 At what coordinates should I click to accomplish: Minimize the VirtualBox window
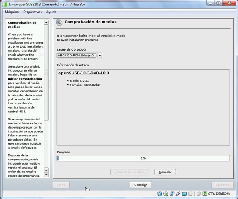pos(211,3)
